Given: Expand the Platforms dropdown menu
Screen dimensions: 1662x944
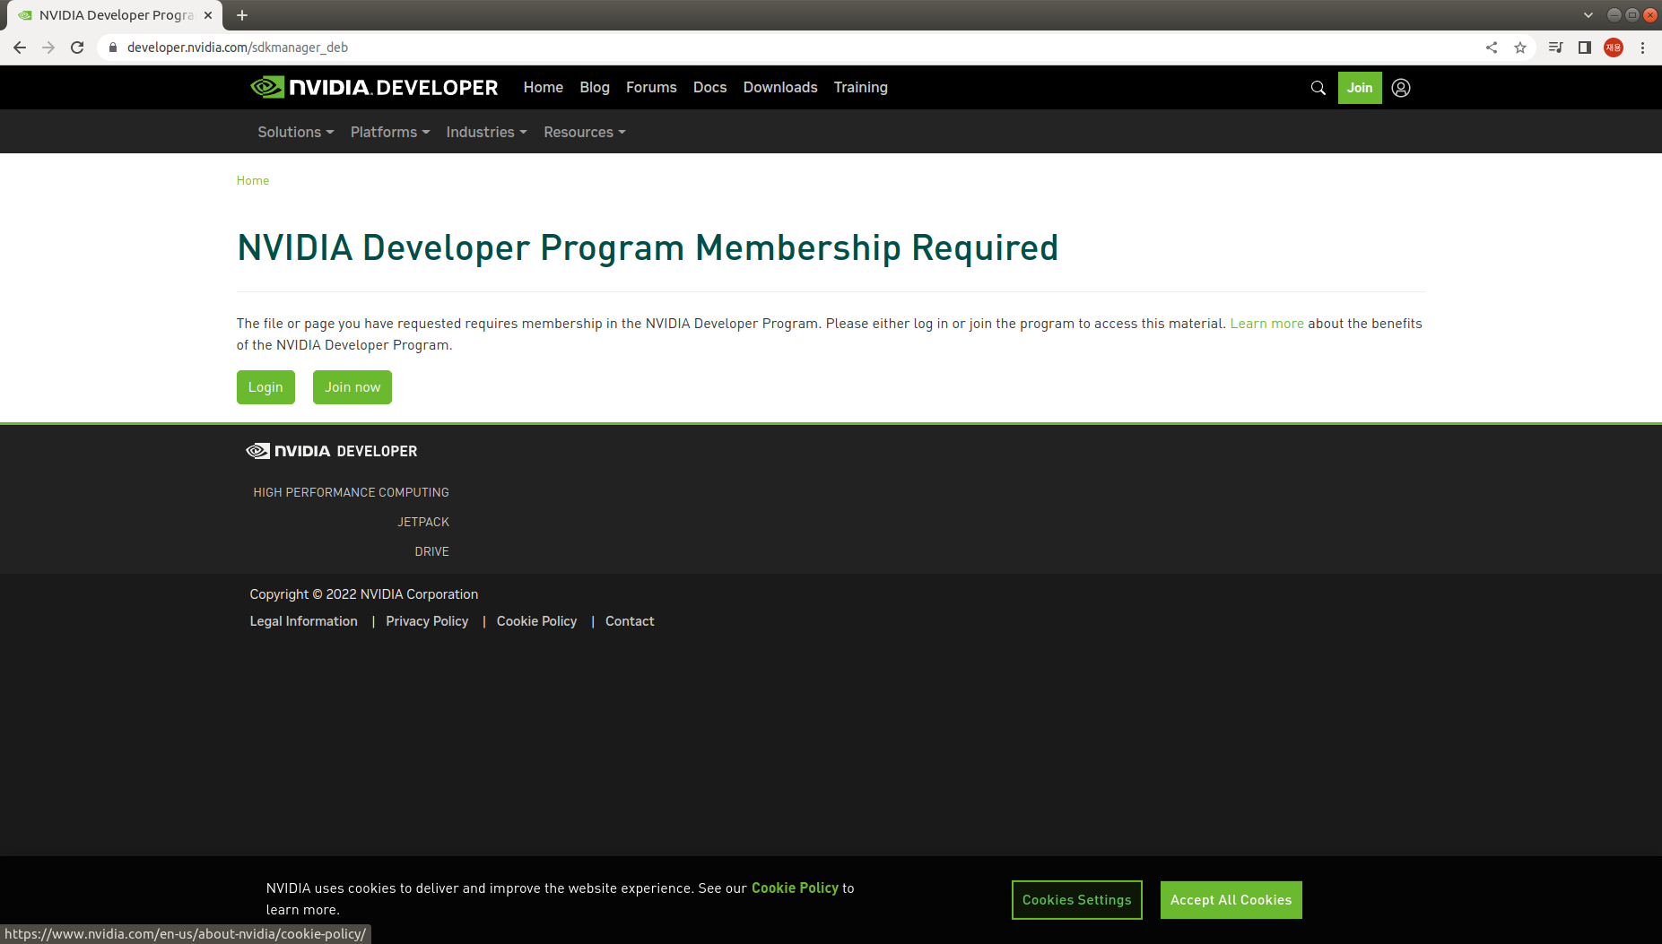Looking at the screenshot, I should pyautogui.click(x=390, y=132).
